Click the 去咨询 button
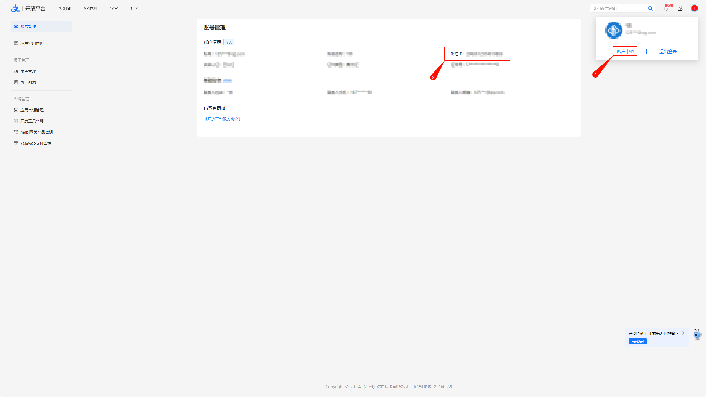Image resolution: width=706 pixels, height=397 pixels. tap(638, 341)
